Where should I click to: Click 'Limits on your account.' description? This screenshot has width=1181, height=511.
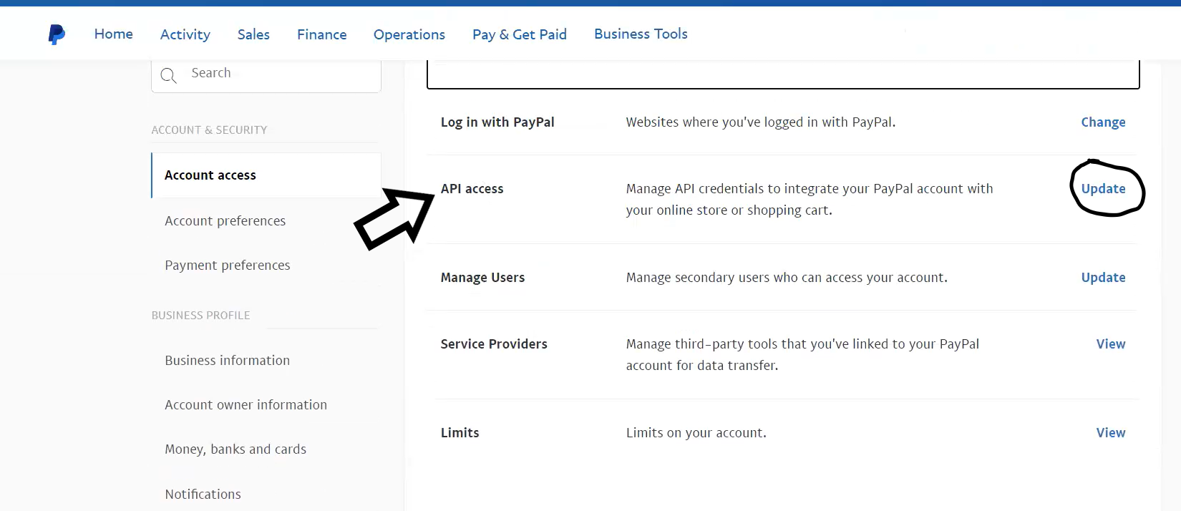696,433
